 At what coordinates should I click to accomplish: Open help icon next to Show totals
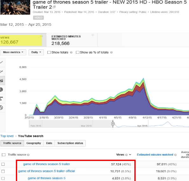pos(71,52)
